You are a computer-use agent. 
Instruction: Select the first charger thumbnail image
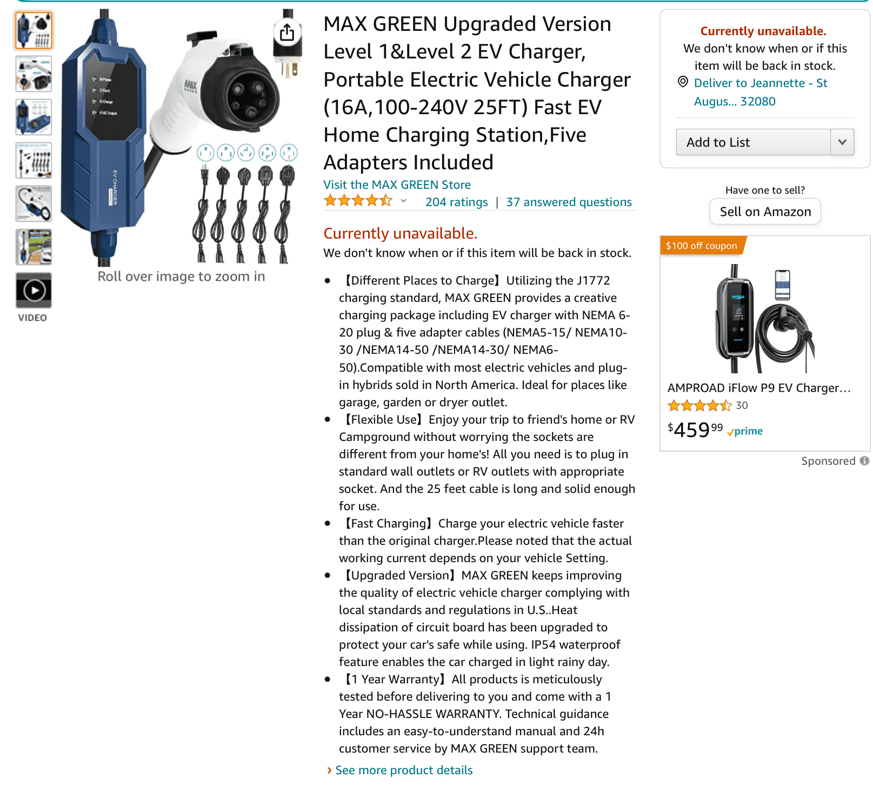[x=34, y=31]
